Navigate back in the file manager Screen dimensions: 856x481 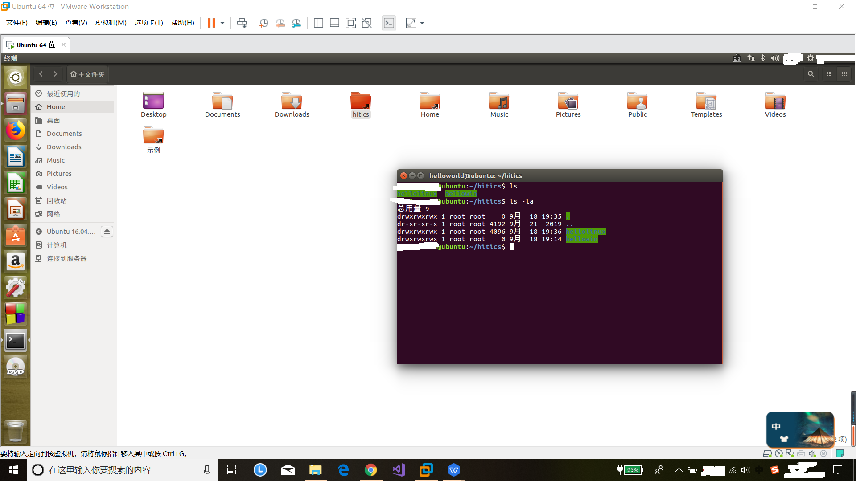click(41, 74)
